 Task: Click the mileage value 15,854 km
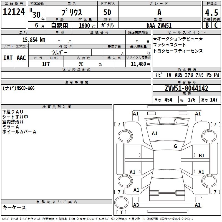click(34, 40)
